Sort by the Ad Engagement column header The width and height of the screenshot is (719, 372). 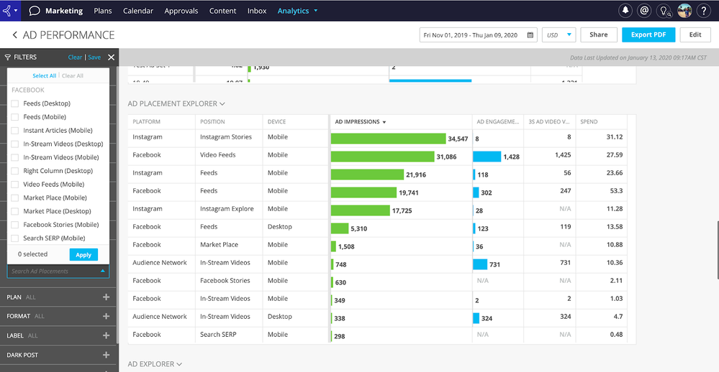498,121
